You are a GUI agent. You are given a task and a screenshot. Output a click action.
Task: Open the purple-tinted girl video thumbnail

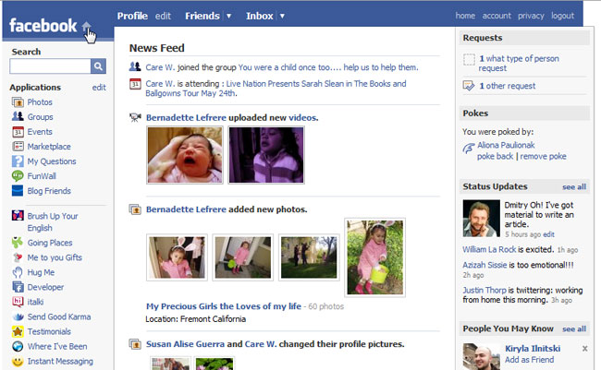(266, 155)
